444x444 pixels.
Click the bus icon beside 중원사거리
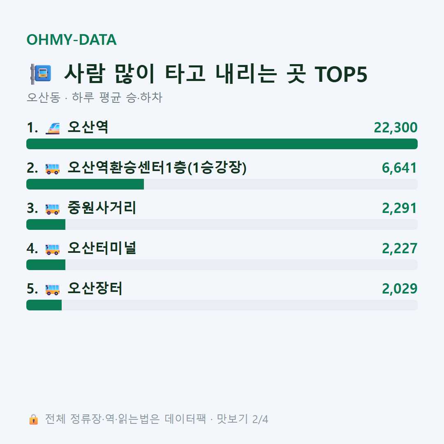tap(53, 209)
